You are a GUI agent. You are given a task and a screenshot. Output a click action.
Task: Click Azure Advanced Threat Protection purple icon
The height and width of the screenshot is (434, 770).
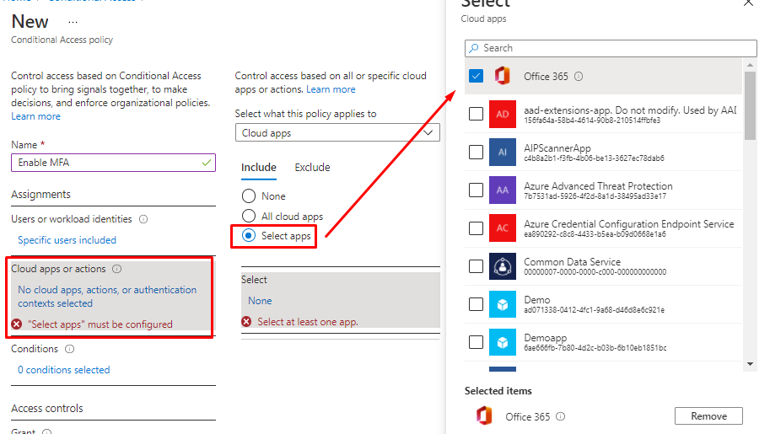tap(503, 190)
